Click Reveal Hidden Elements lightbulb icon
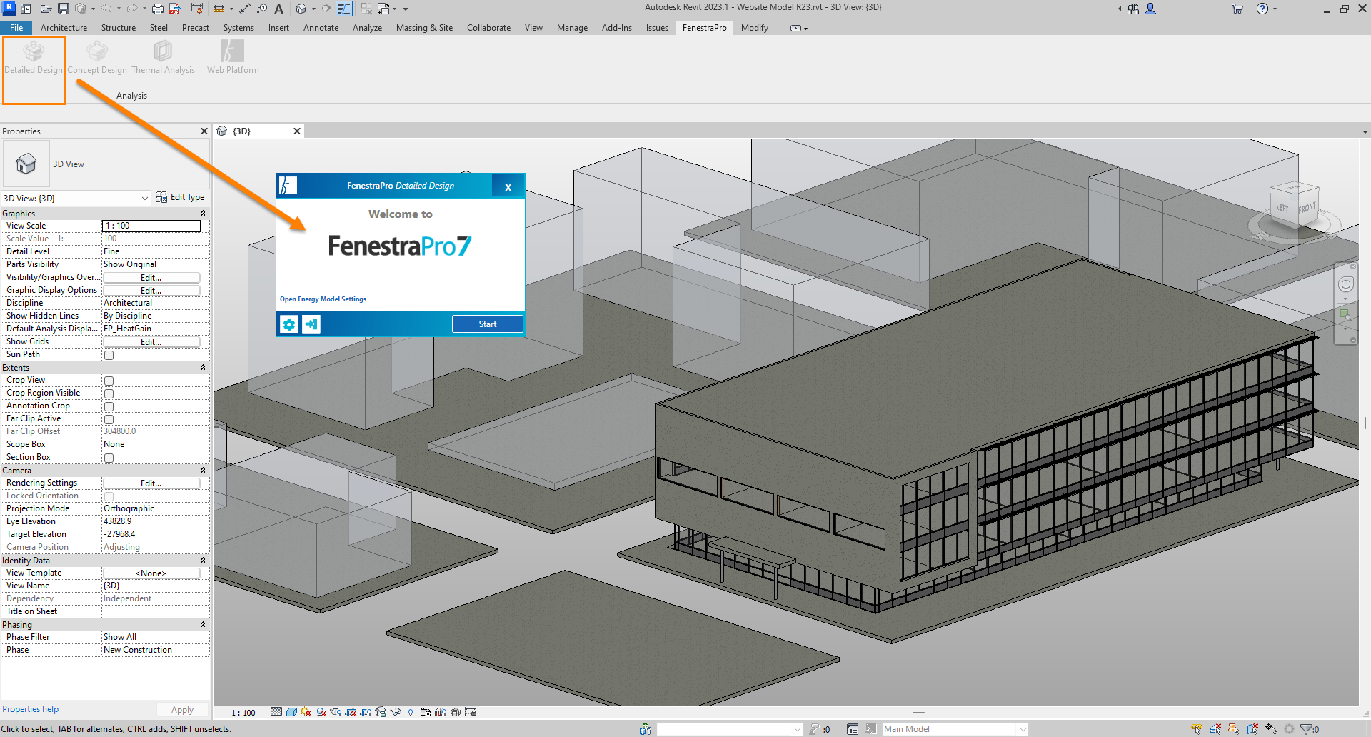This screenshot has height=737, width=1371. tap(411, 712)
